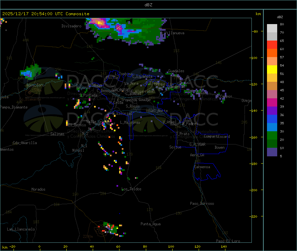Click the Nihuil place label
The width and height of the screenshot is (297, 251).
click(x=78, y=150)
